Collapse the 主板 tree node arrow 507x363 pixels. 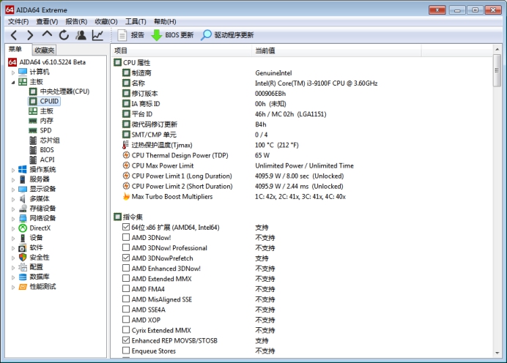(13, 83)
